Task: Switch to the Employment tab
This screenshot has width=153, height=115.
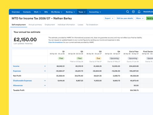Action: pos(50,25)
